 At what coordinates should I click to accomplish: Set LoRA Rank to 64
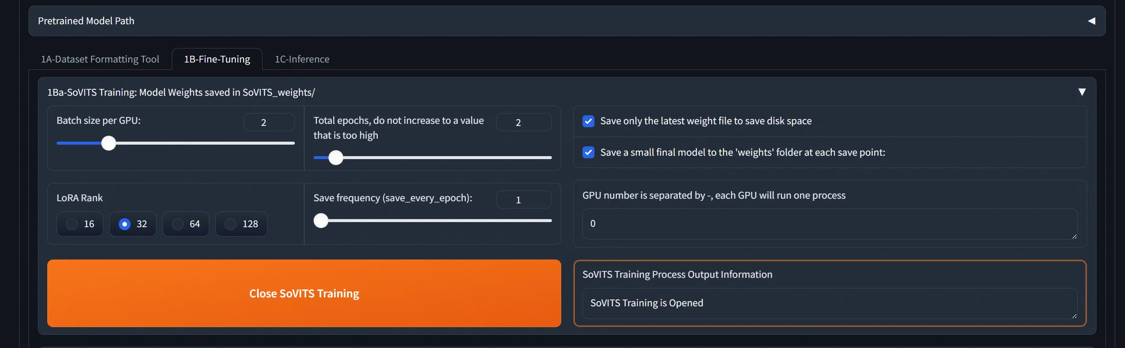pyautogui.click(x=178, y=224)
